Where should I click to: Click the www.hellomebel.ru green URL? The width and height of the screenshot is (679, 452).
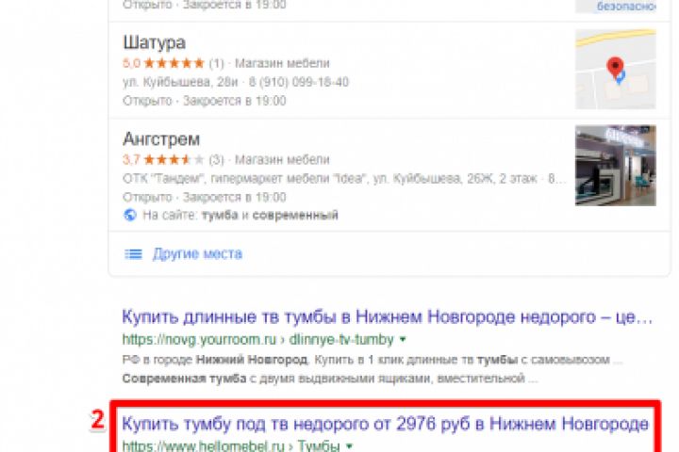tap(231, 445)
